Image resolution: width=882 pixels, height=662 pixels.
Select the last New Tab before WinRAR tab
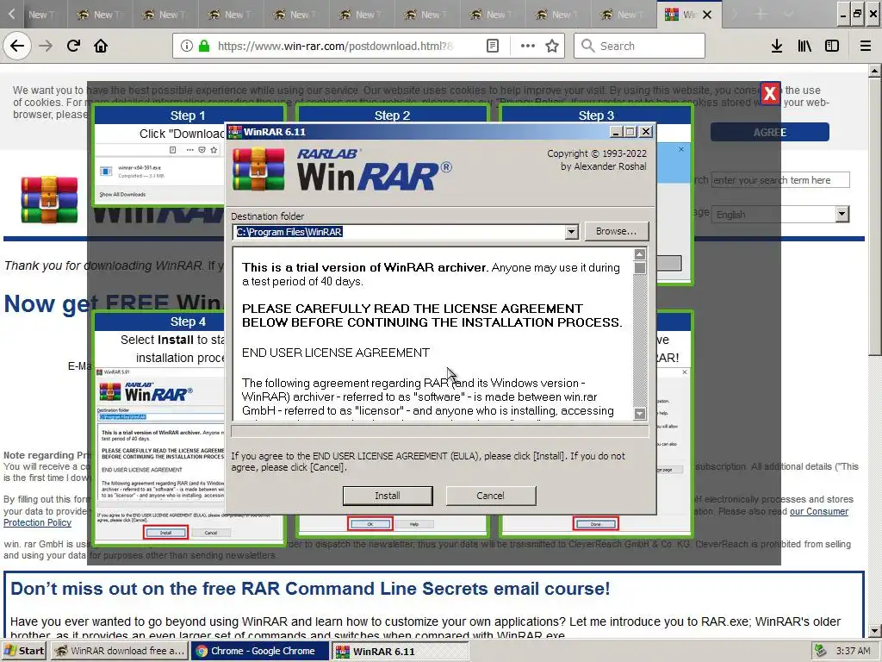click(624, 15)
